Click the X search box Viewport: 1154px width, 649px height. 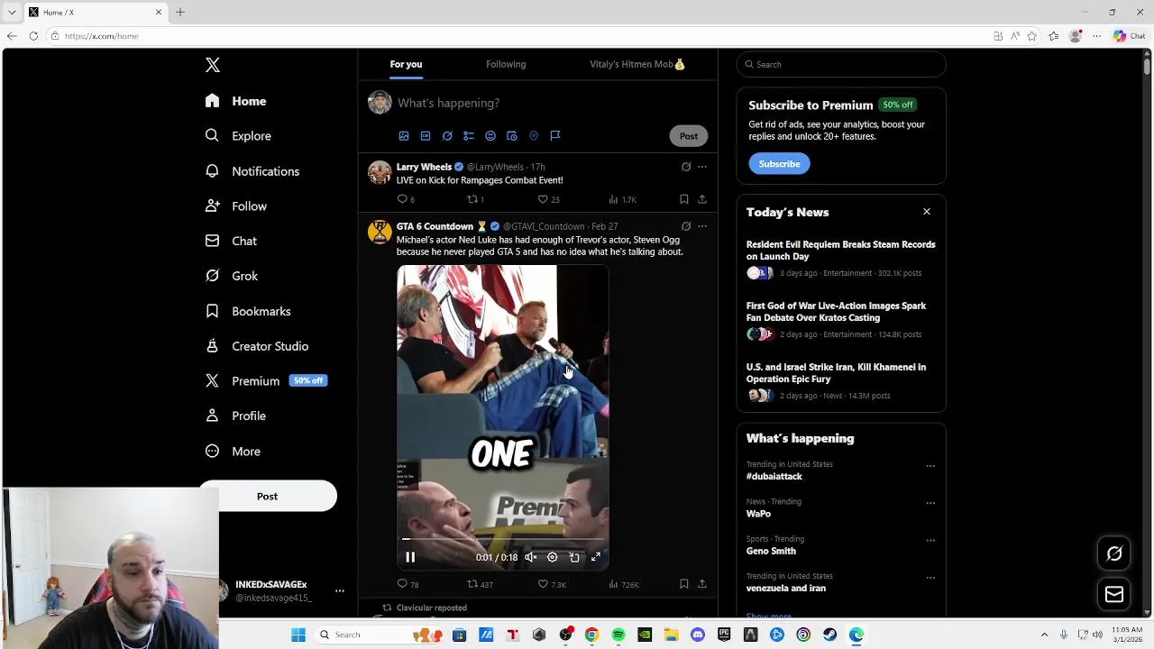pos(841,64)
